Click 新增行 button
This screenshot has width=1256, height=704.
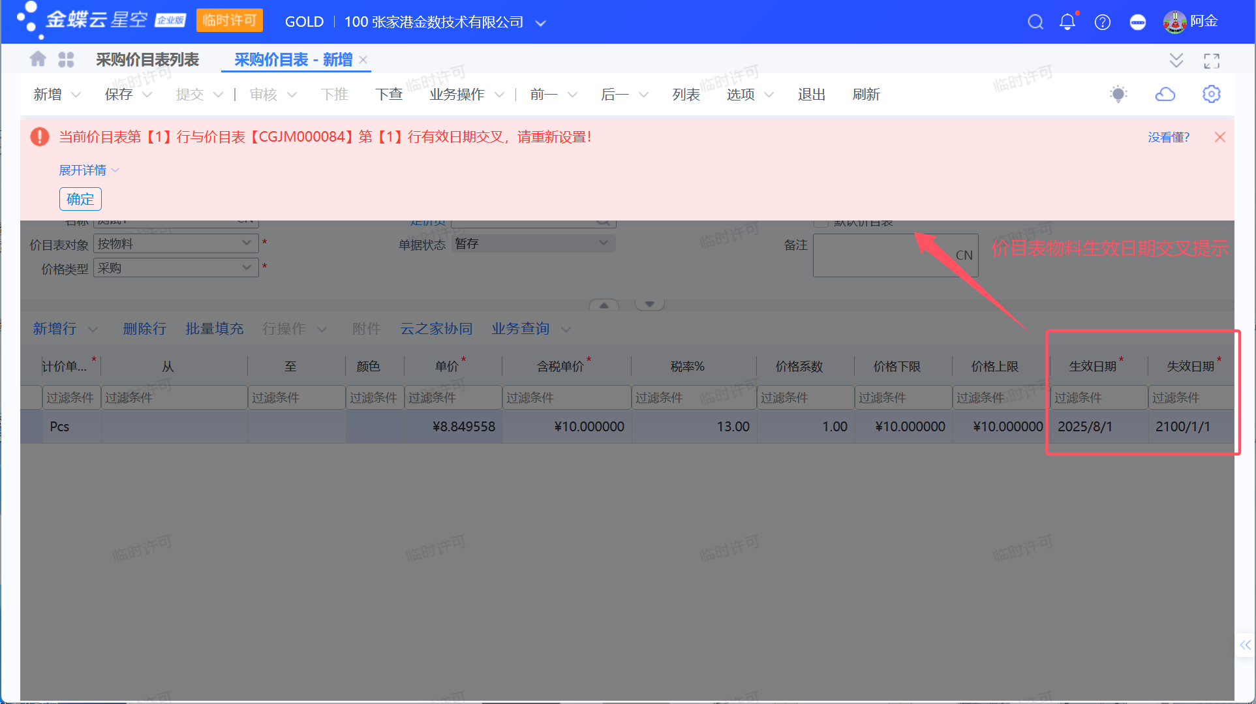(55, 329)
